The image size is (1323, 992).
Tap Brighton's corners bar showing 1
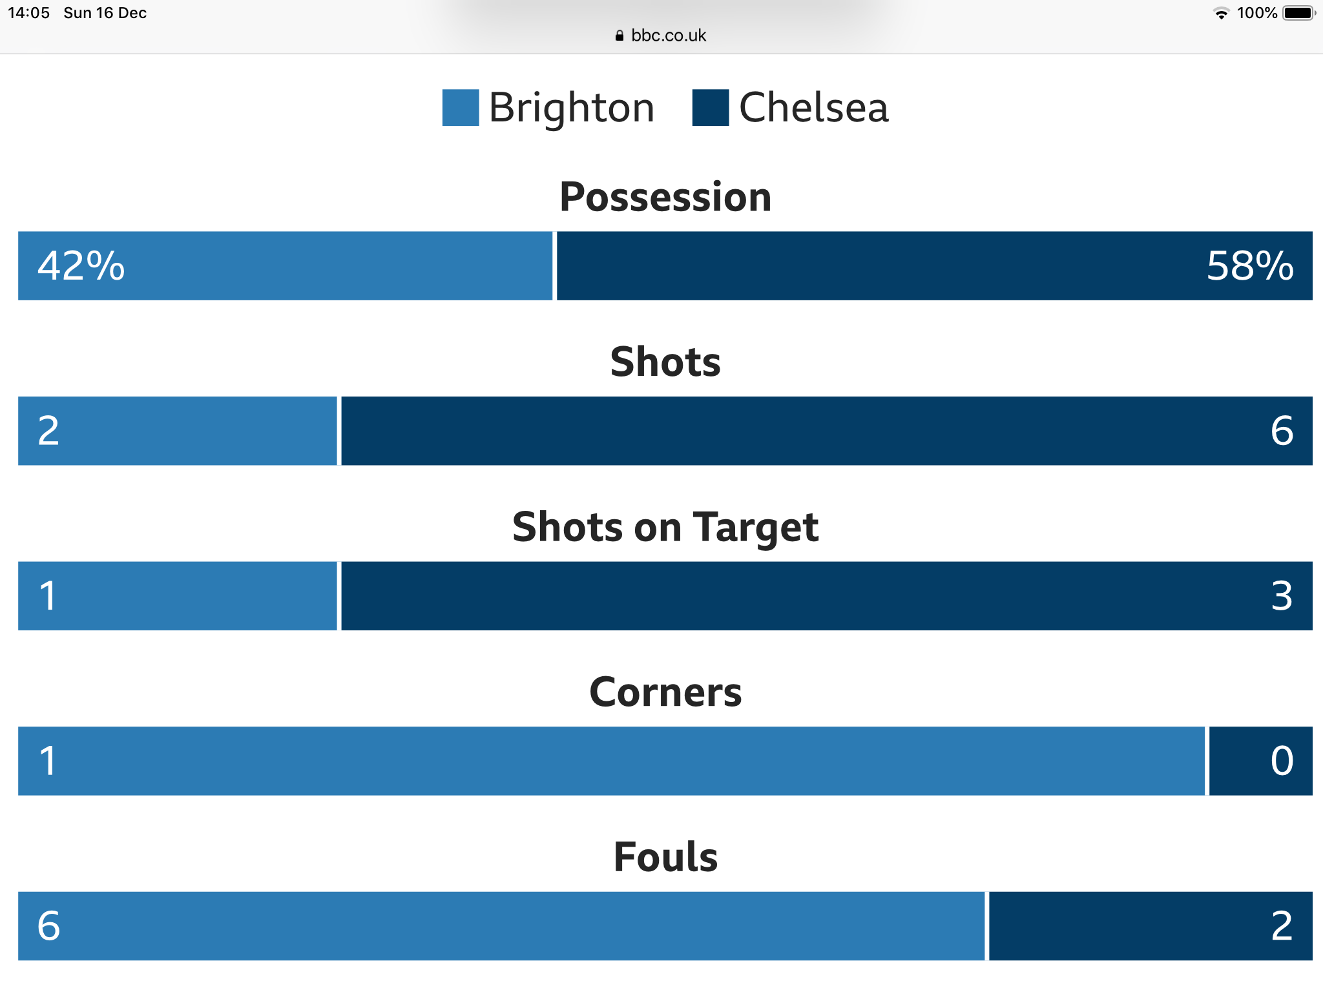click(x=612, y=761)
